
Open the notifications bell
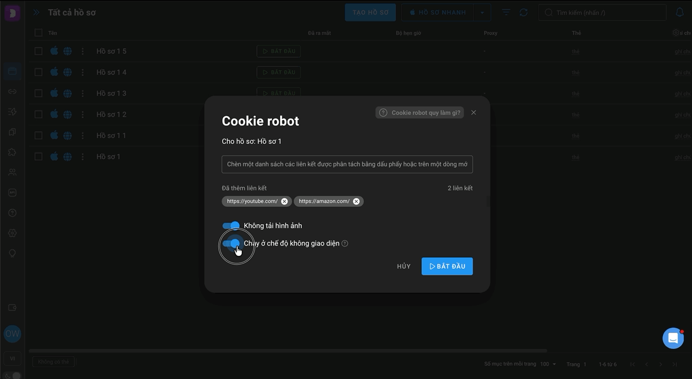coord(680,12)
